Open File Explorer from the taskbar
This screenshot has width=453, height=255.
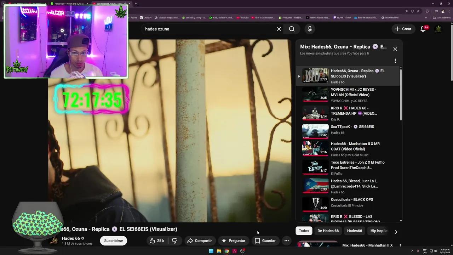(219, 251)
